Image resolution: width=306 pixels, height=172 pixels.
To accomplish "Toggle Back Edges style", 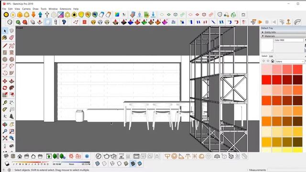I will [105, 163].
